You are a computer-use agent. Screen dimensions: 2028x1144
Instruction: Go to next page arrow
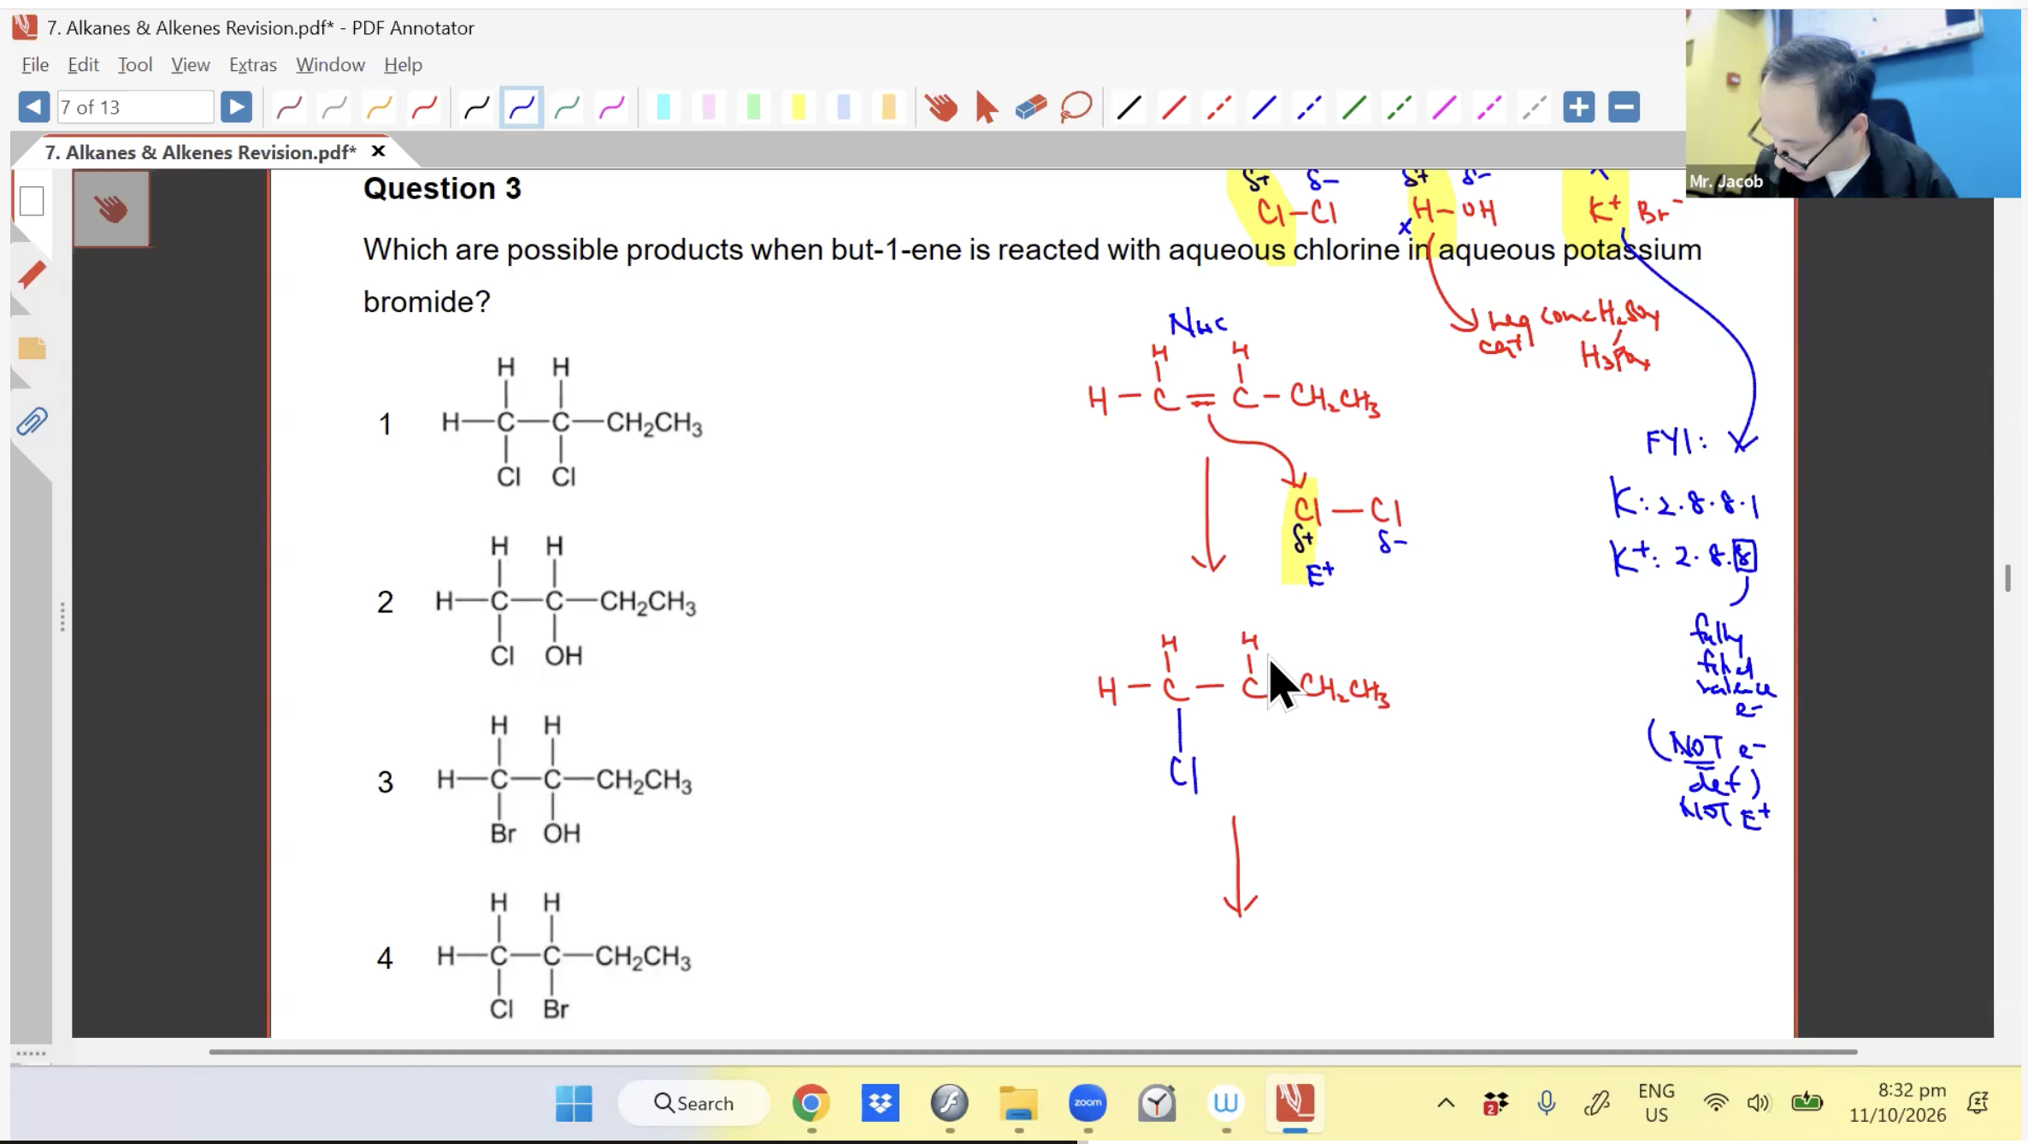[236, 107]
